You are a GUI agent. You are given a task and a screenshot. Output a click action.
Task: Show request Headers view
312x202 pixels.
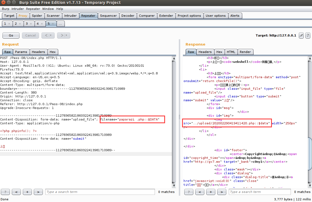pyautogui.click(x=38, y=52)
